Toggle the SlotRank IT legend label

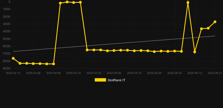coord(116,80)
